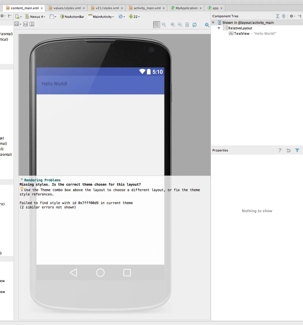The height and width of the screenshot is (325, 303).
Task: Click '(2 similar errors not shown)' text
Action: (x=48, y=207)
